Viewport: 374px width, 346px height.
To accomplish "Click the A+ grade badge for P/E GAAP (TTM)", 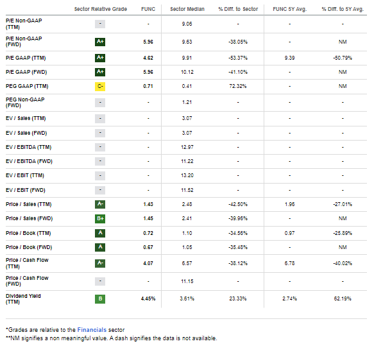I will (100, 58).
